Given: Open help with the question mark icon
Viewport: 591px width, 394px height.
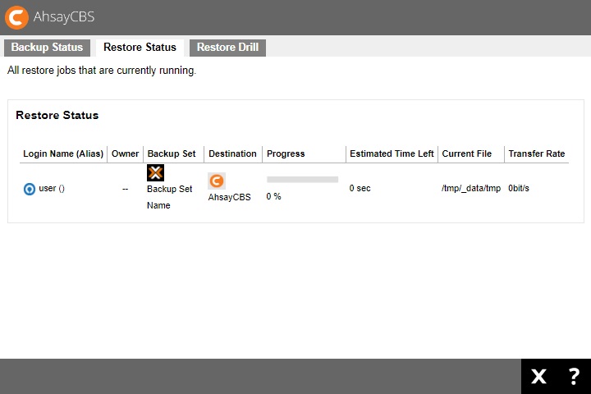Looking at the screenshot, I should (574, 377).
